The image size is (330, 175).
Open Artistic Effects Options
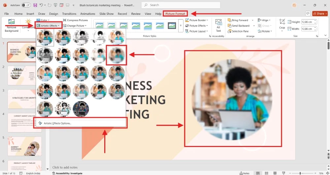click(57, 123)
